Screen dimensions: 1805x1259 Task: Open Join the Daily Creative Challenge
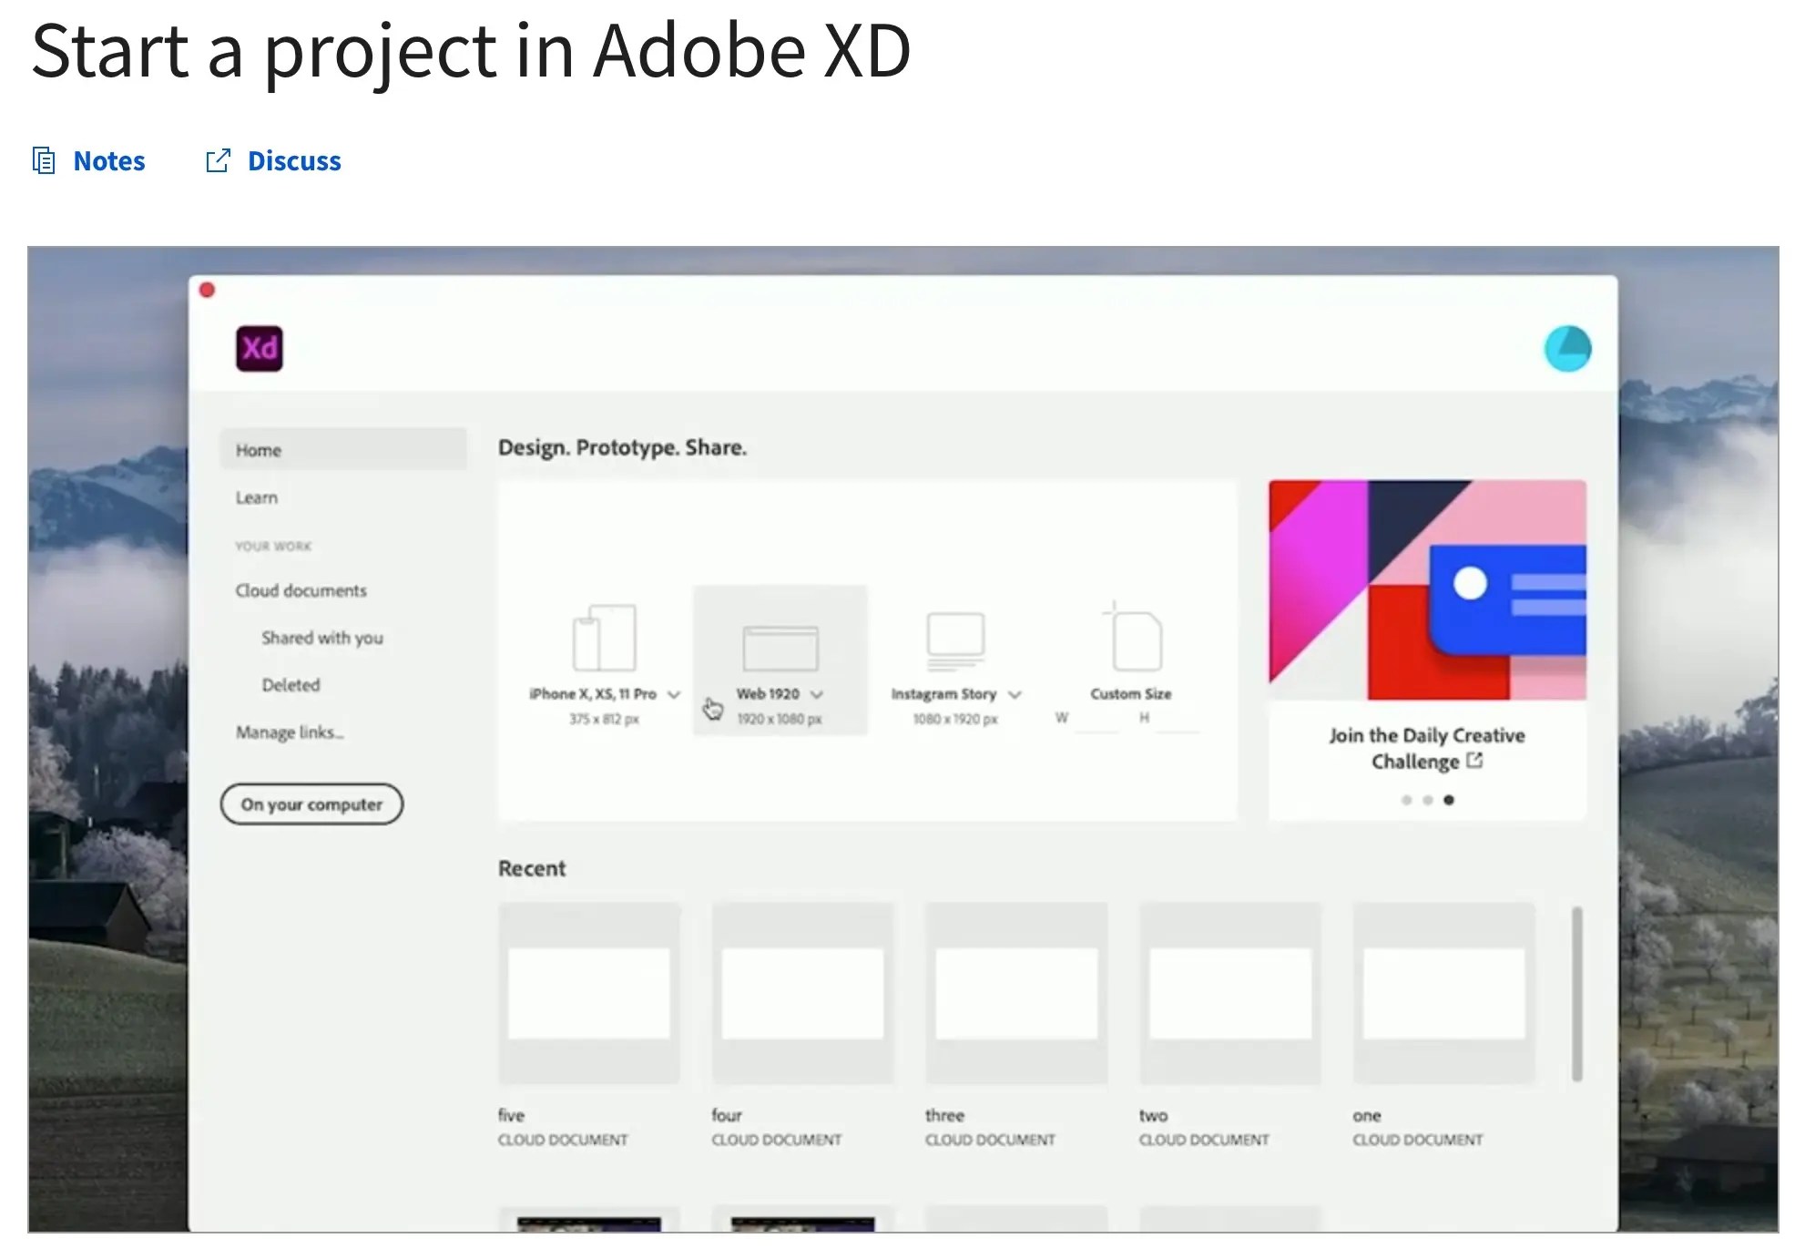(x=1426, y=748)
